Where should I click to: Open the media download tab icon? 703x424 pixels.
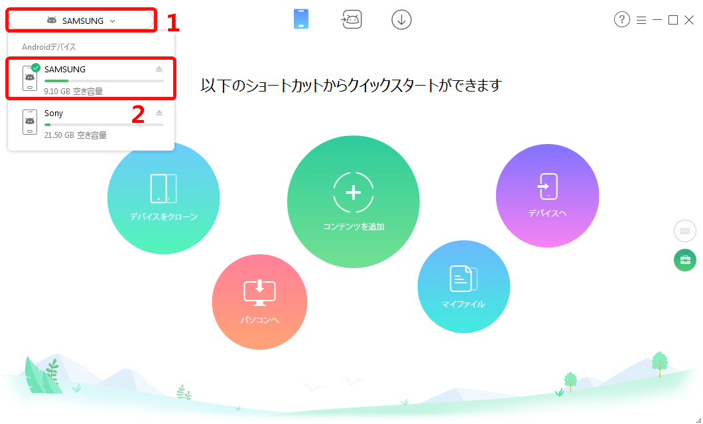coord(401,20)
